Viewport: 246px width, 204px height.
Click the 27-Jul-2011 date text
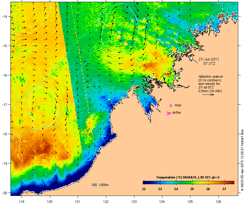pyautogui.click(x=209, y=59)
